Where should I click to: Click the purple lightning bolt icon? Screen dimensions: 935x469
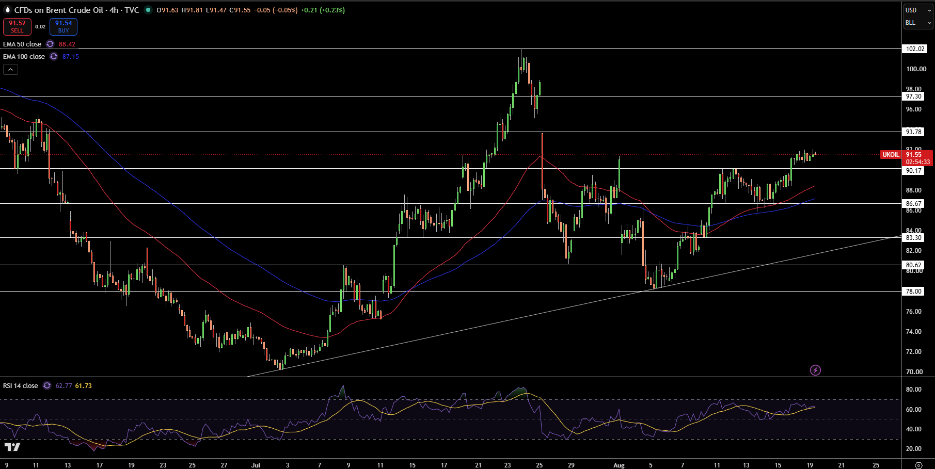(x=815, y=370)
